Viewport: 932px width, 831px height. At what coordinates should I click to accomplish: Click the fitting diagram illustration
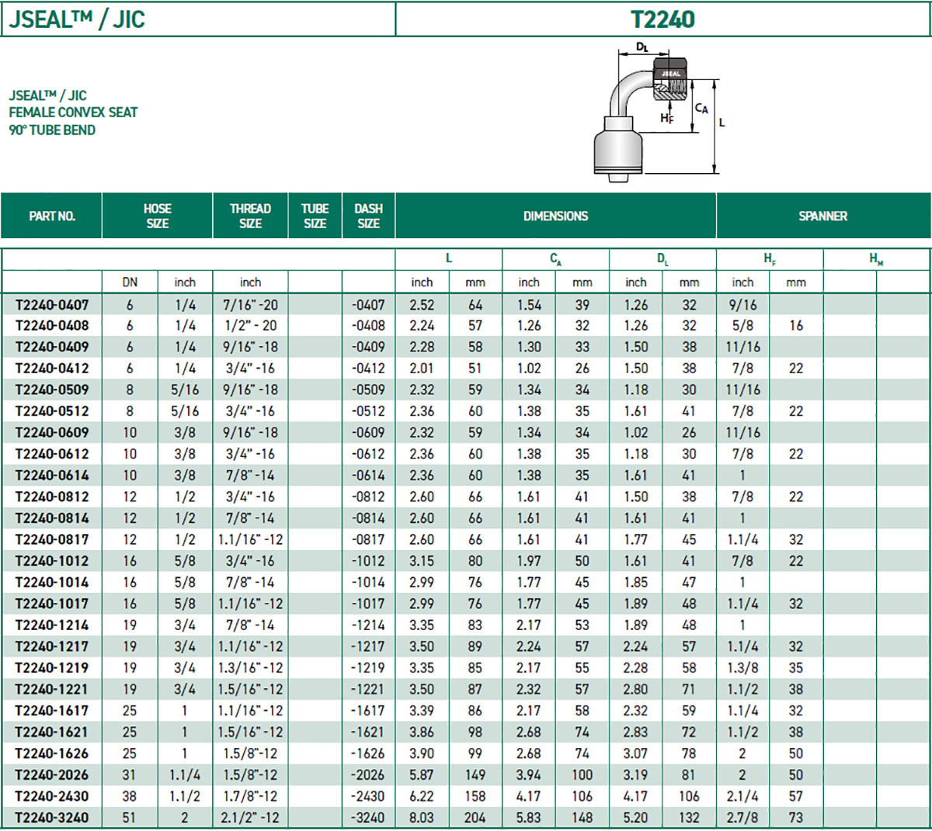click(x=660, y=113)
